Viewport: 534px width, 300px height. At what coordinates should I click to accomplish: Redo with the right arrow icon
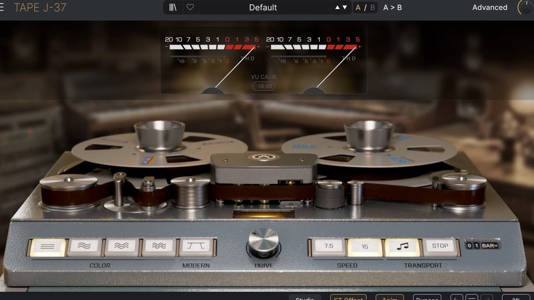coord(486,297)
